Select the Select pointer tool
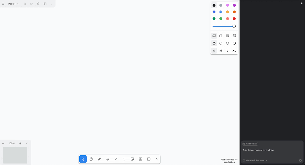305x165 pixels. (x=83, y=159)
